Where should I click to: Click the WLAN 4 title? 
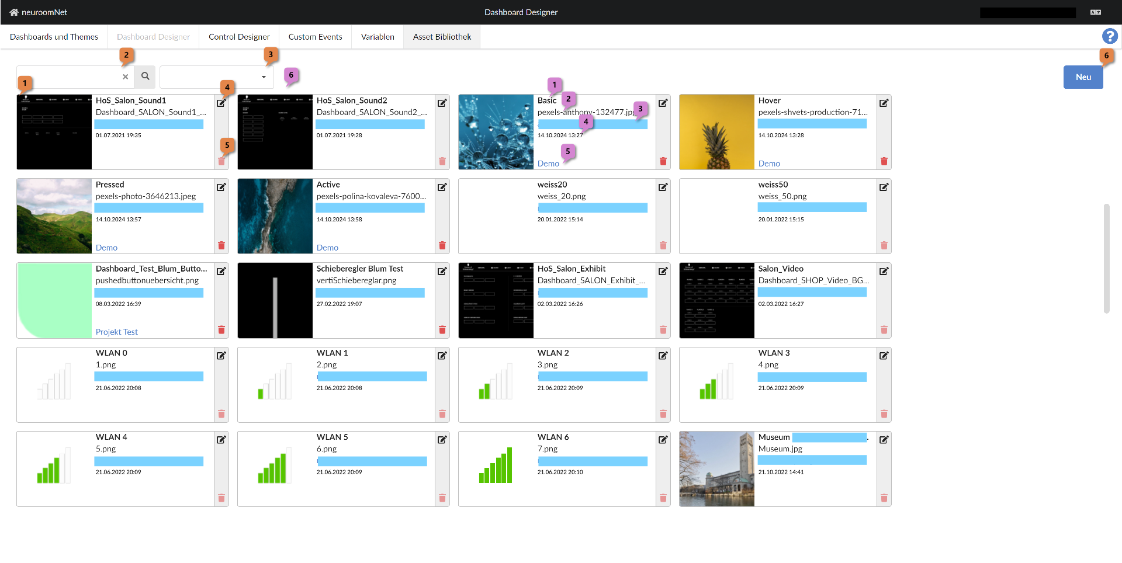click(x=112, y=437)
